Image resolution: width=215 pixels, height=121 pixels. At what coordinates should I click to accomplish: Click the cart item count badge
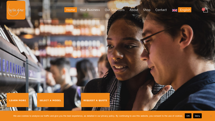(x=203, y=9)
